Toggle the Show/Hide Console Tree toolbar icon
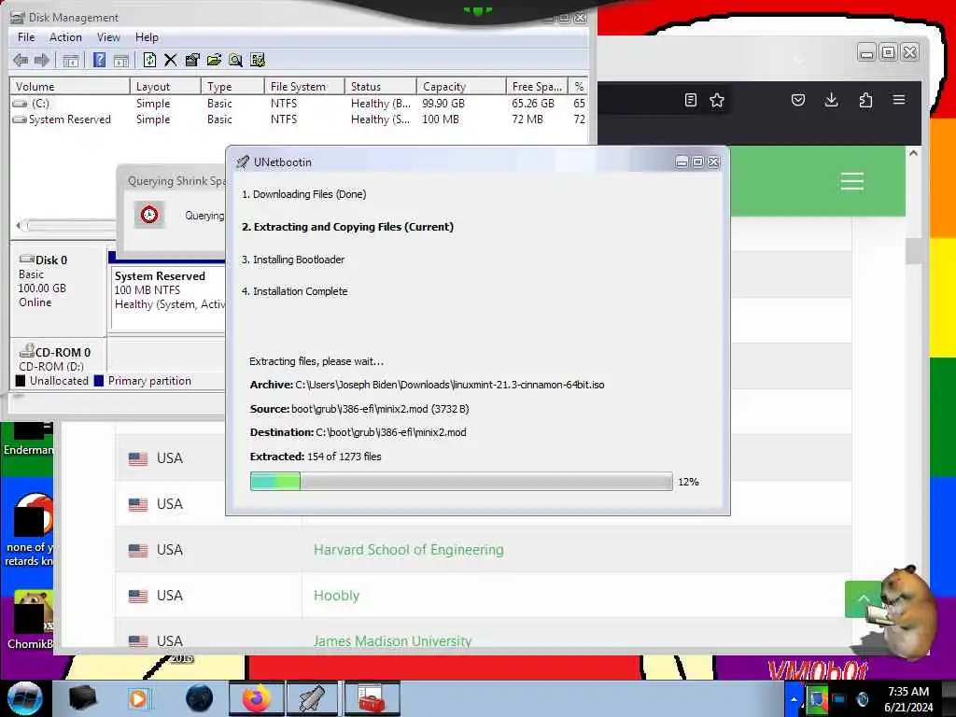Image resolution: width=956 pixels, height=717 pixels. tap(71, 60)
